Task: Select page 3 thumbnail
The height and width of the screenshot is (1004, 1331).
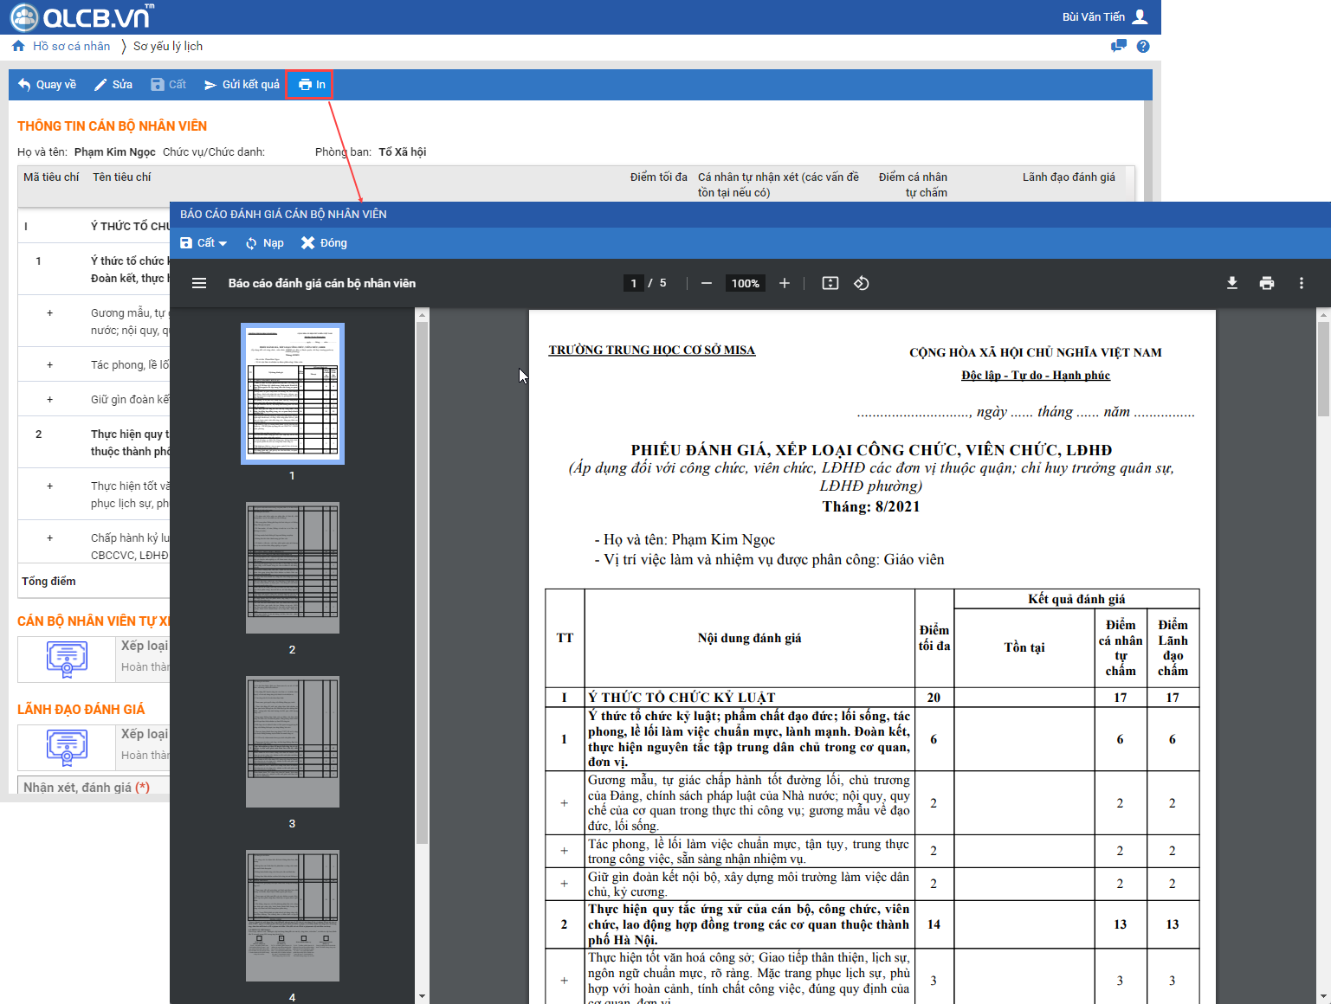Action: click(x=292, y=742)
